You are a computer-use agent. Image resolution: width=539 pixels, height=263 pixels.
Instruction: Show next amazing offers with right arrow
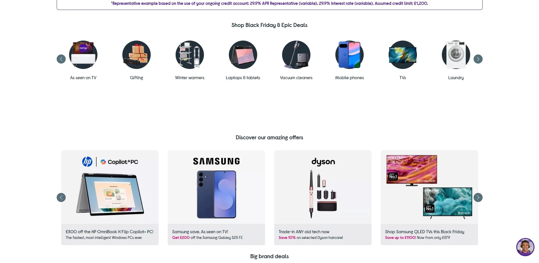(x=478, y=197)
